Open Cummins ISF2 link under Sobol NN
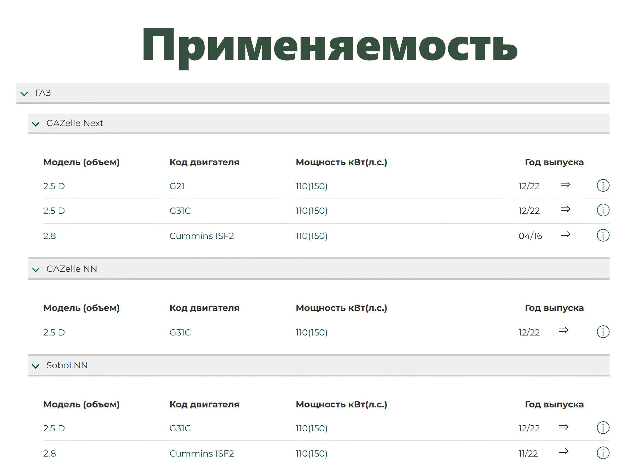 point(202,453)
